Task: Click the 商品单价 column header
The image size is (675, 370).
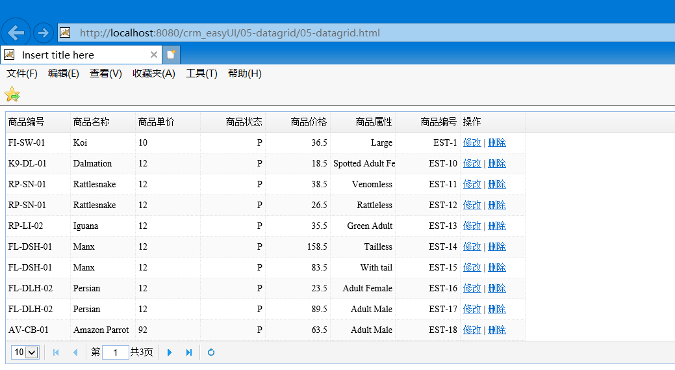Action: point(168,122)
